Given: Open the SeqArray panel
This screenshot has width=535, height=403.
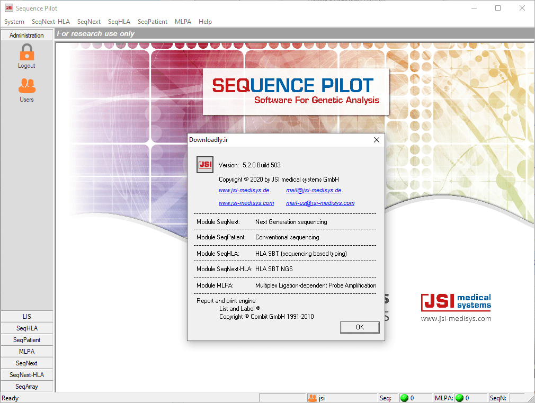Looking at the screenshot, I should (26, 386).
